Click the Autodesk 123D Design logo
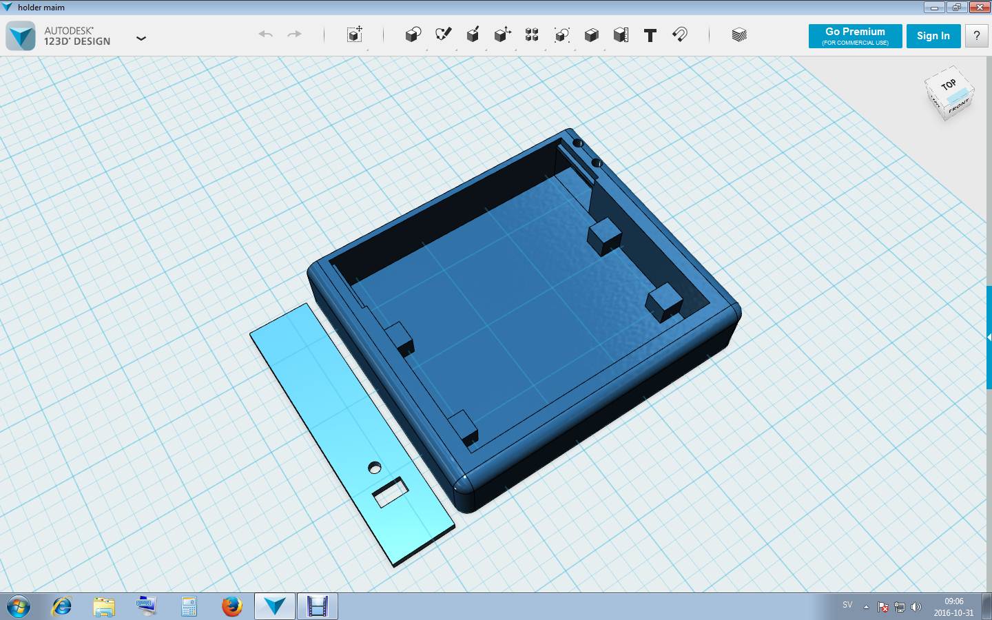Screen dimensions: 992x620 click(21, 36)
